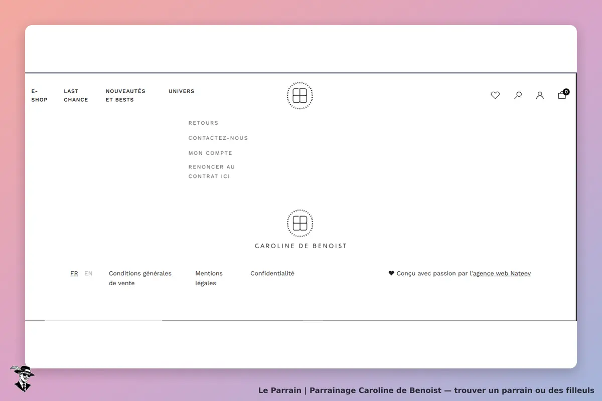Open the Mon Compte footer link
This screenshot has width=602, height=401.
[210, 153]
